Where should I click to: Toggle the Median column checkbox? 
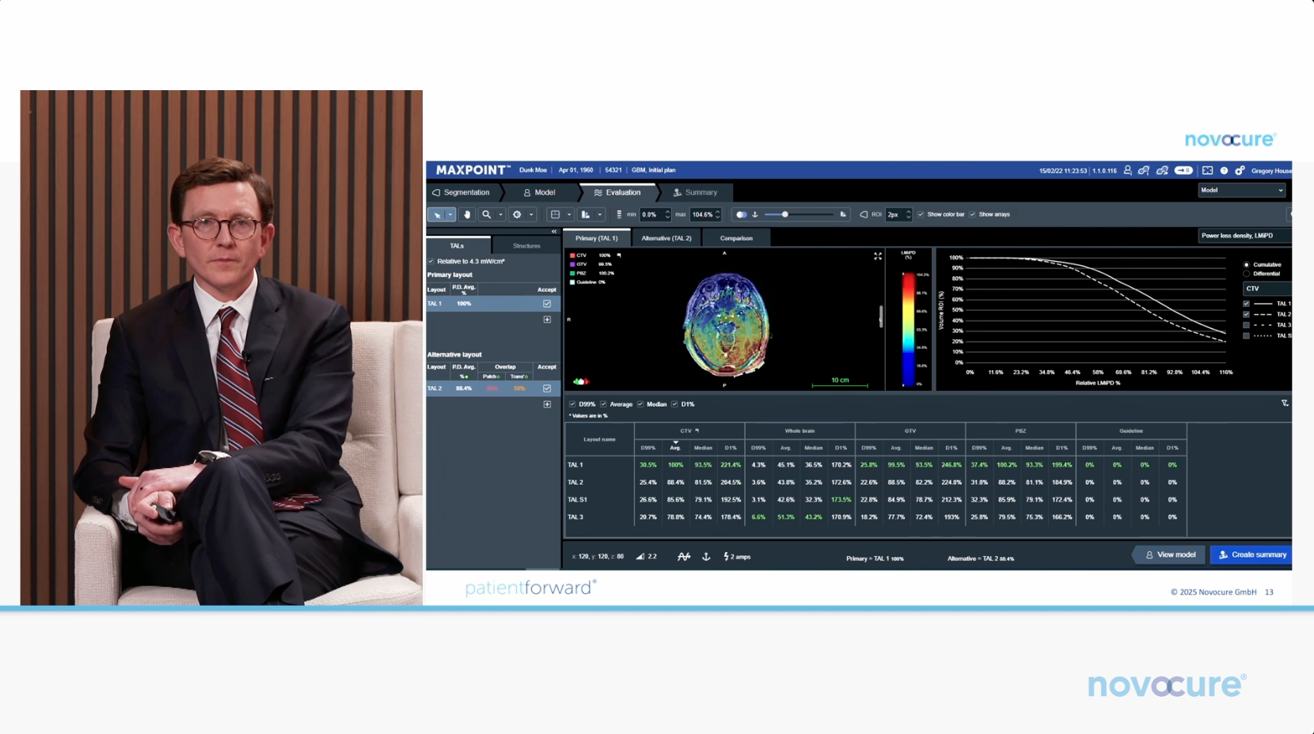click(x=640, y=404)
